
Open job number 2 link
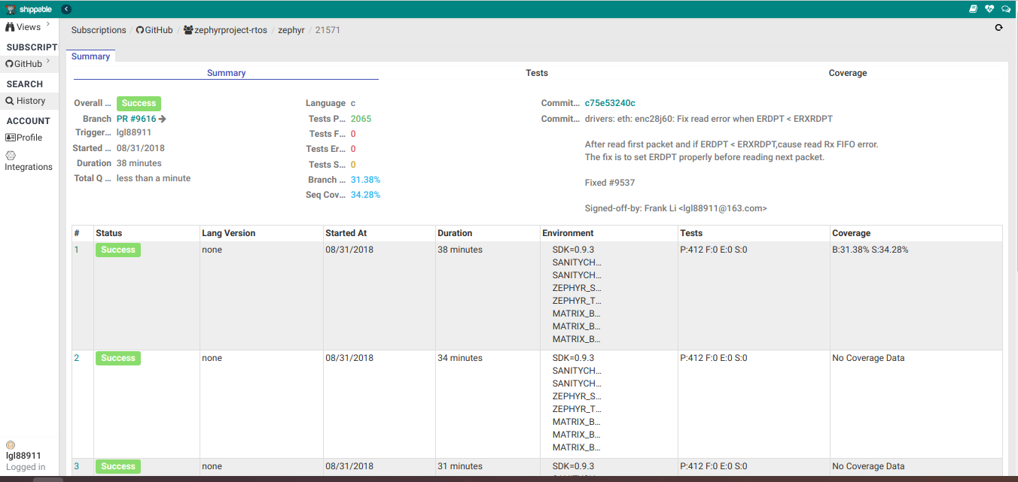pyautogui.click(x=76, y=358)
